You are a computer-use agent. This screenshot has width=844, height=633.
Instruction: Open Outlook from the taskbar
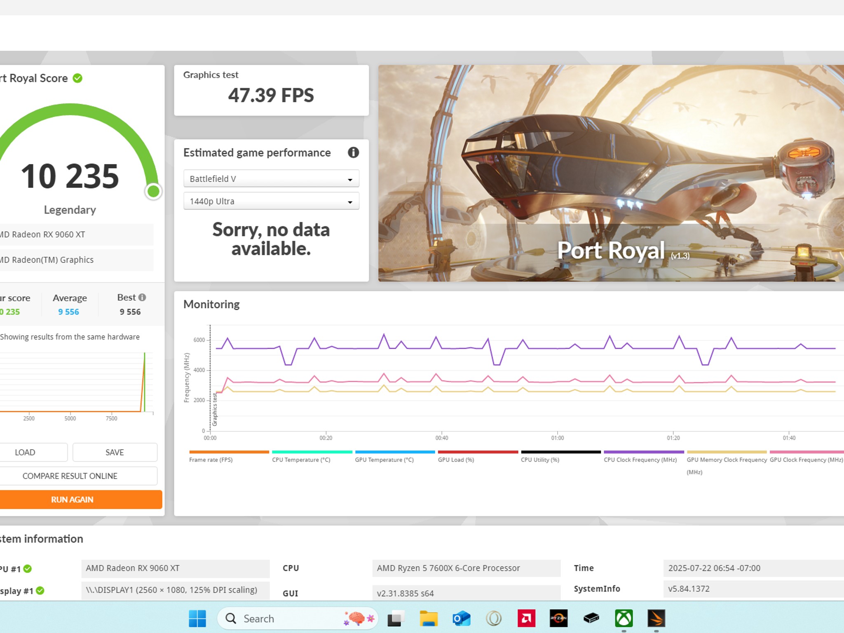tap(461, 618)
